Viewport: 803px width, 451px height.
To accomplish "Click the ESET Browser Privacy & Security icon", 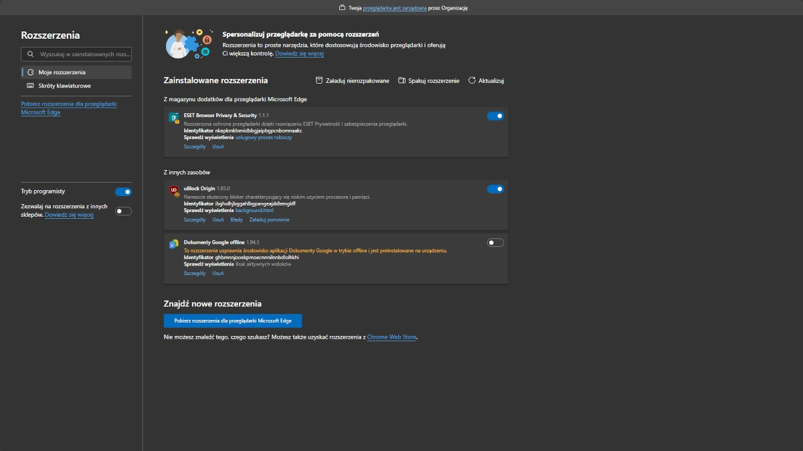I will click(x=174, y=118).
